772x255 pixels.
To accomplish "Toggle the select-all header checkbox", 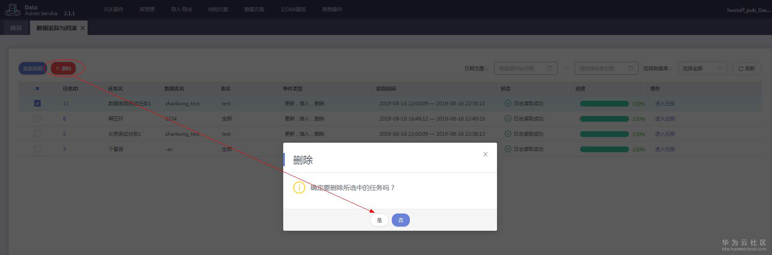I will pos(37,88).
